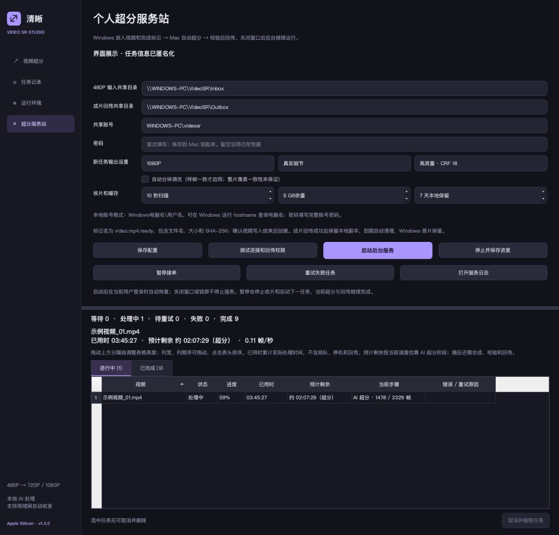Open the 高质量 · CRF 18 quality dropdown
559x535 pixels.
pyautogui.click(x=481, y=163)
